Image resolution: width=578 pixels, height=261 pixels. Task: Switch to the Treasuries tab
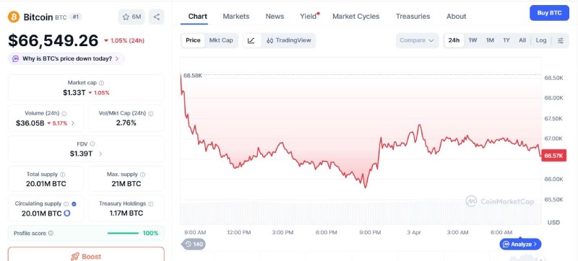[x=413, y=16]
